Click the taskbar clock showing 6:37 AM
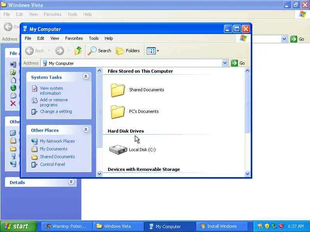Screen dimensions: 310x232 (x=296, y=226)
